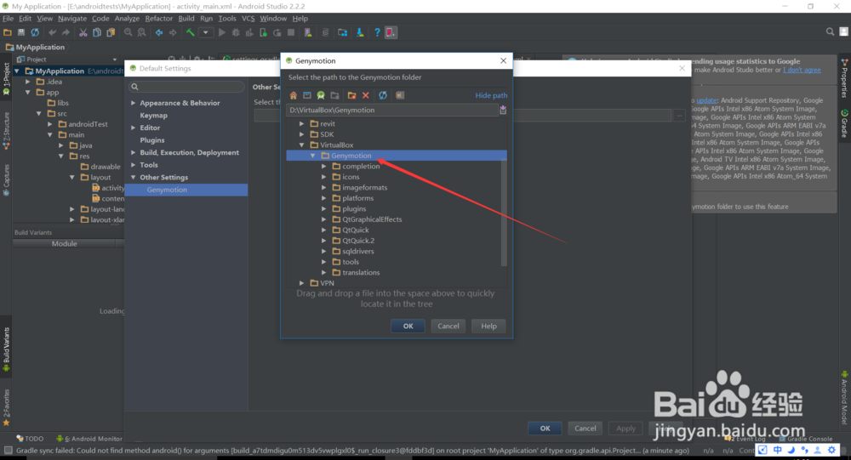Viewport: 851px width, 460px height.
Task: Click Cut scissors icon in toolbar
Action: tap(83, 32)
